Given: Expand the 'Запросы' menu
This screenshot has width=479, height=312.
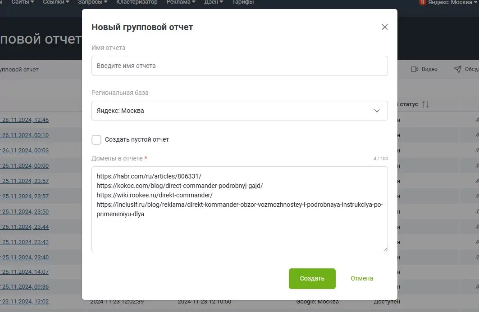Looking at the screenshot, I should (x=93, y=2).
